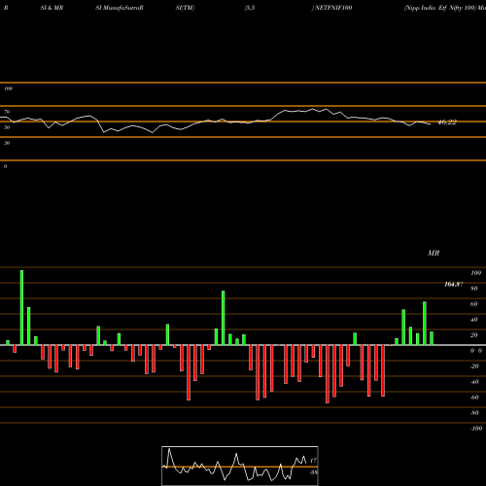
Task: Click the MR axis label '-20'
Action: coord(474,366)
